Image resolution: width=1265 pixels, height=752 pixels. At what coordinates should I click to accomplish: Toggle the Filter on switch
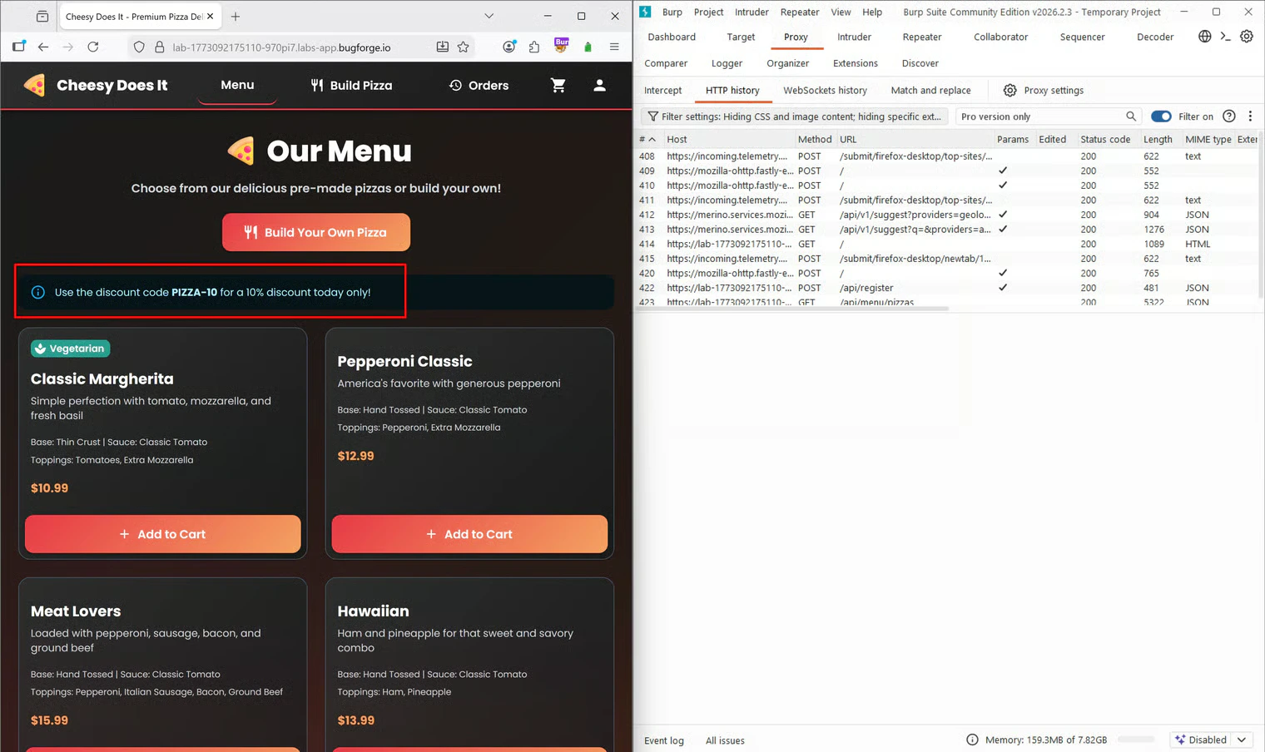(x=1161, y=116)
